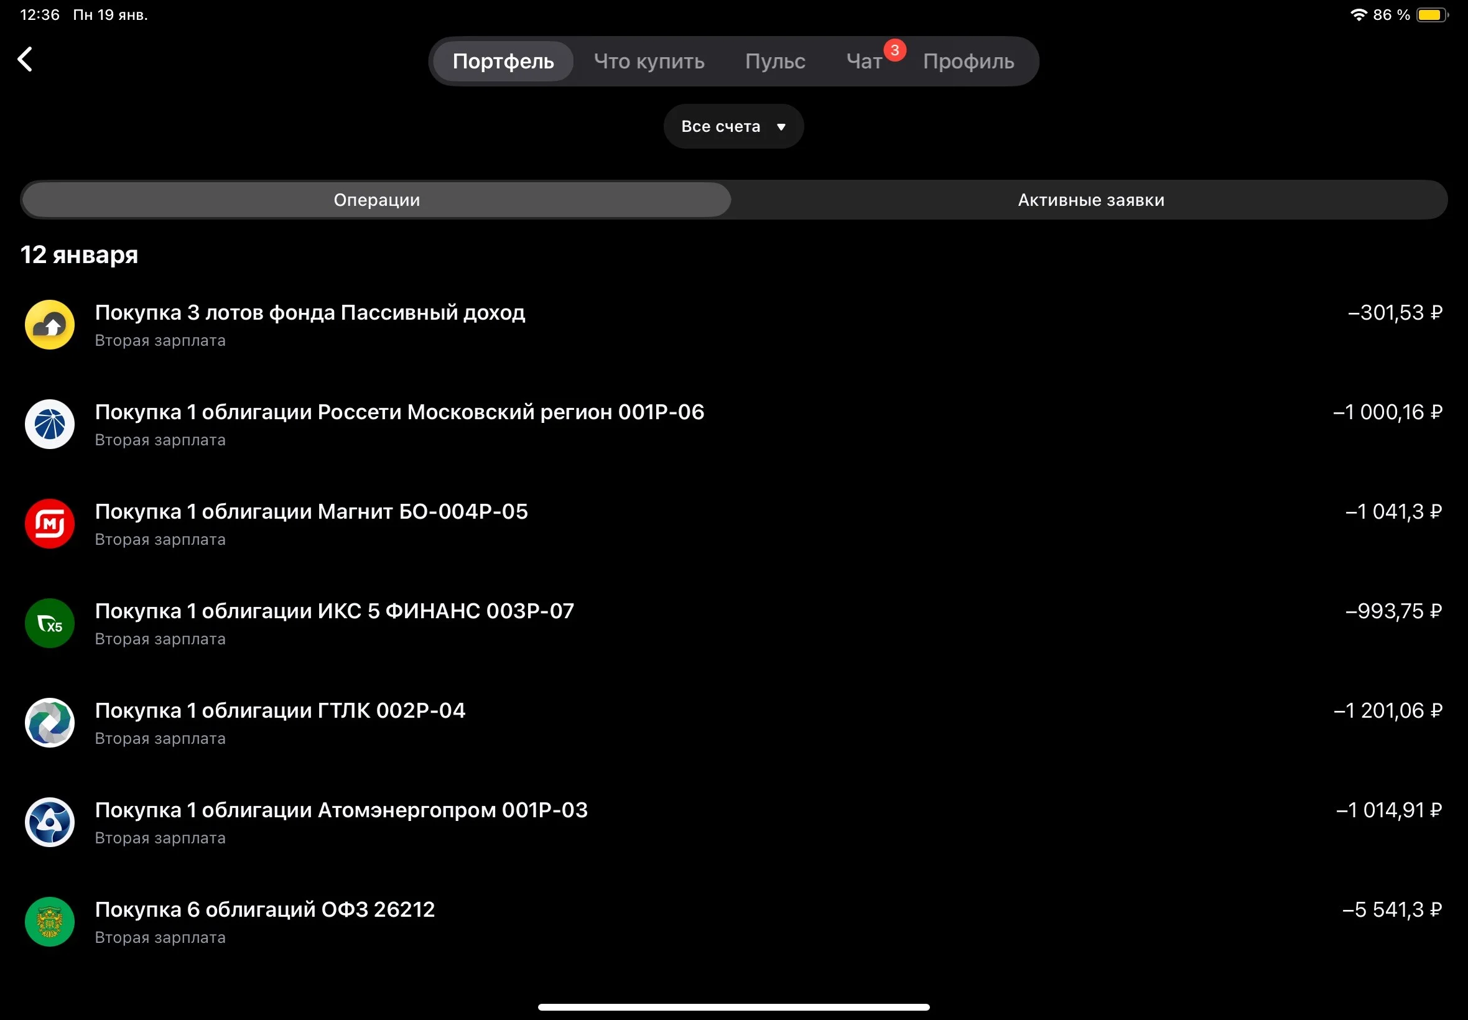Tap Вторая зарплата under the ГТЛК row
This screenshot has width=1468, height=1020.
pyautogui.click(x=160, y=739)
